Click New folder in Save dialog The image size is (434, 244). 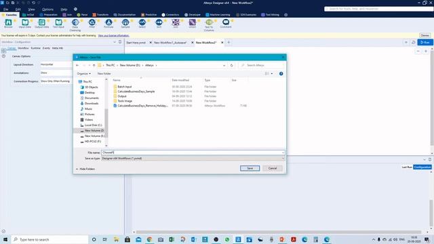[x=104, y=74]
